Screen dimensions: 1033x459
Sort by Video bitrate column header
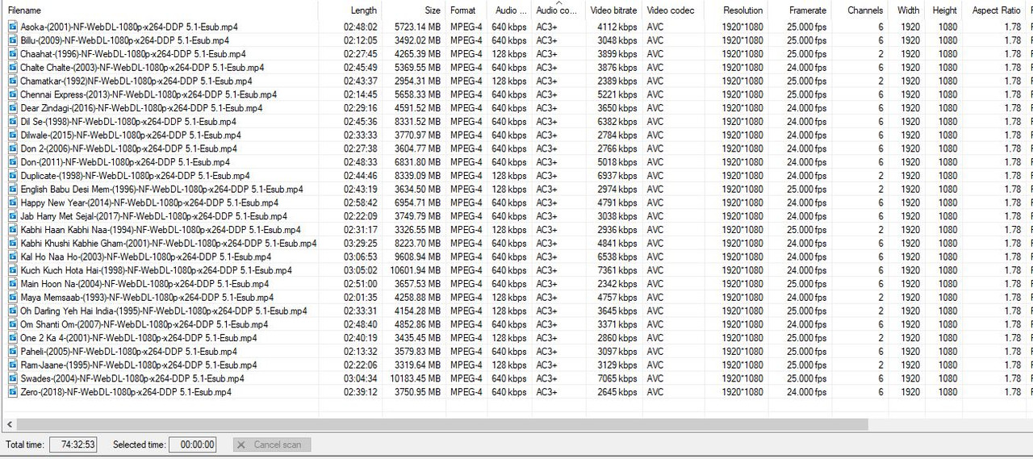click(614, 10)
